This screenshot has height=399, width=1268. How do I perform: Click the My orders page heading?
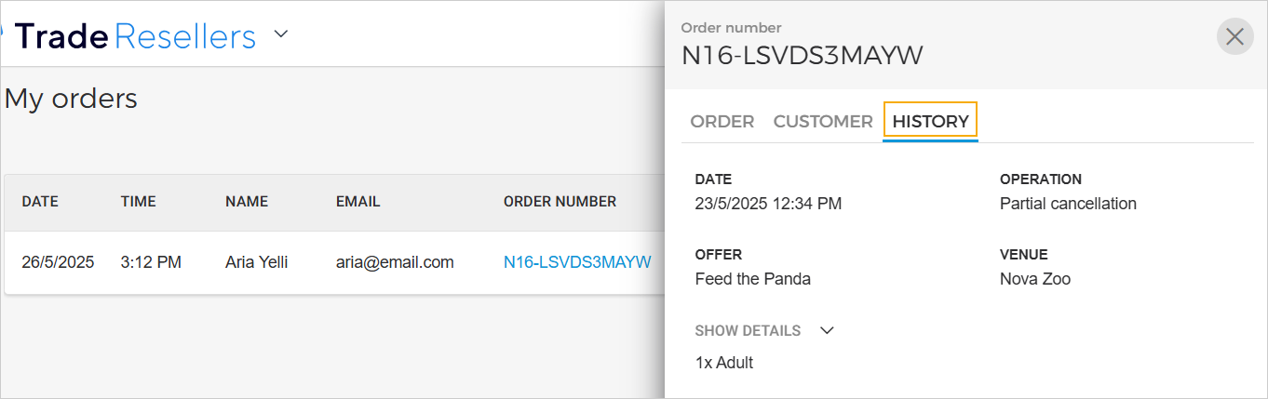click(x=71, y=99)
